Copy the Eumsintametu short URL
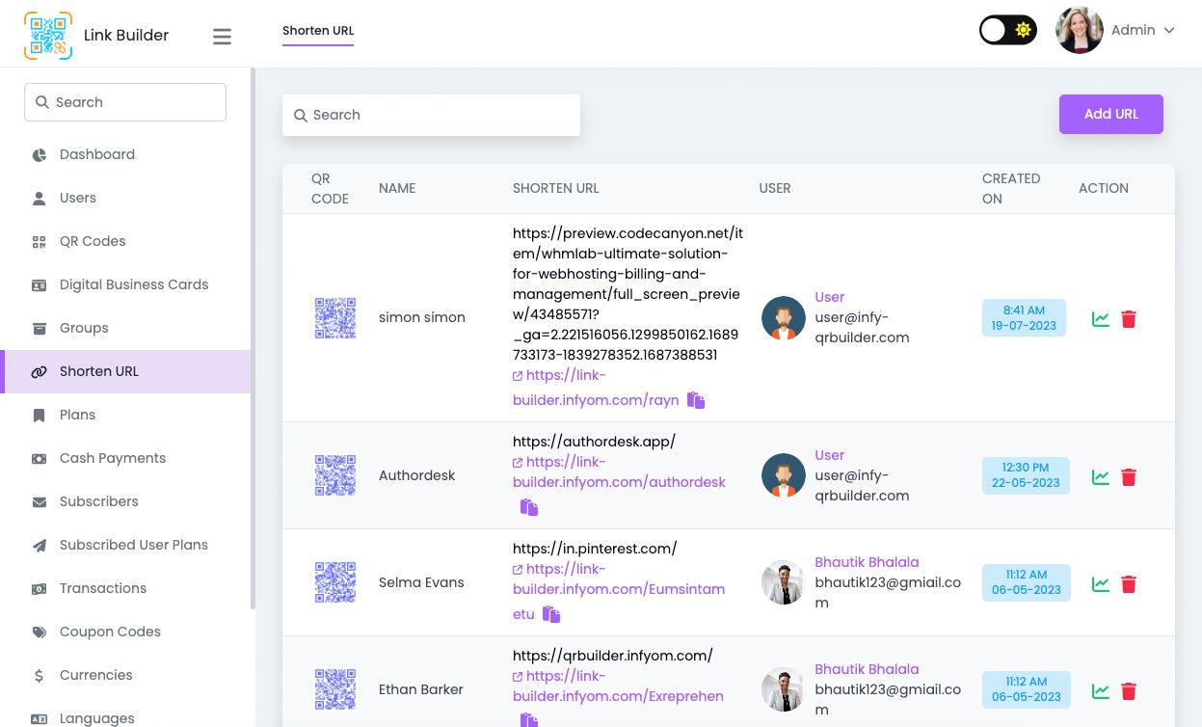The image size is (1202, 727). [551, 614]
